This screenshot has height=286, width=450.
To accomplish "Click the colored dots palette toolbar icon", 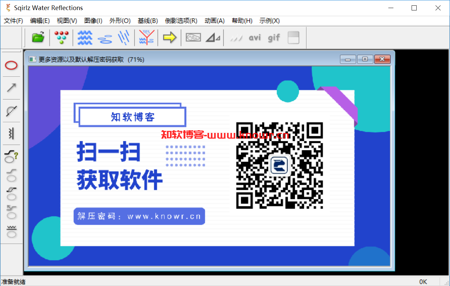I will pyautogui.click(x=61, y=37).
